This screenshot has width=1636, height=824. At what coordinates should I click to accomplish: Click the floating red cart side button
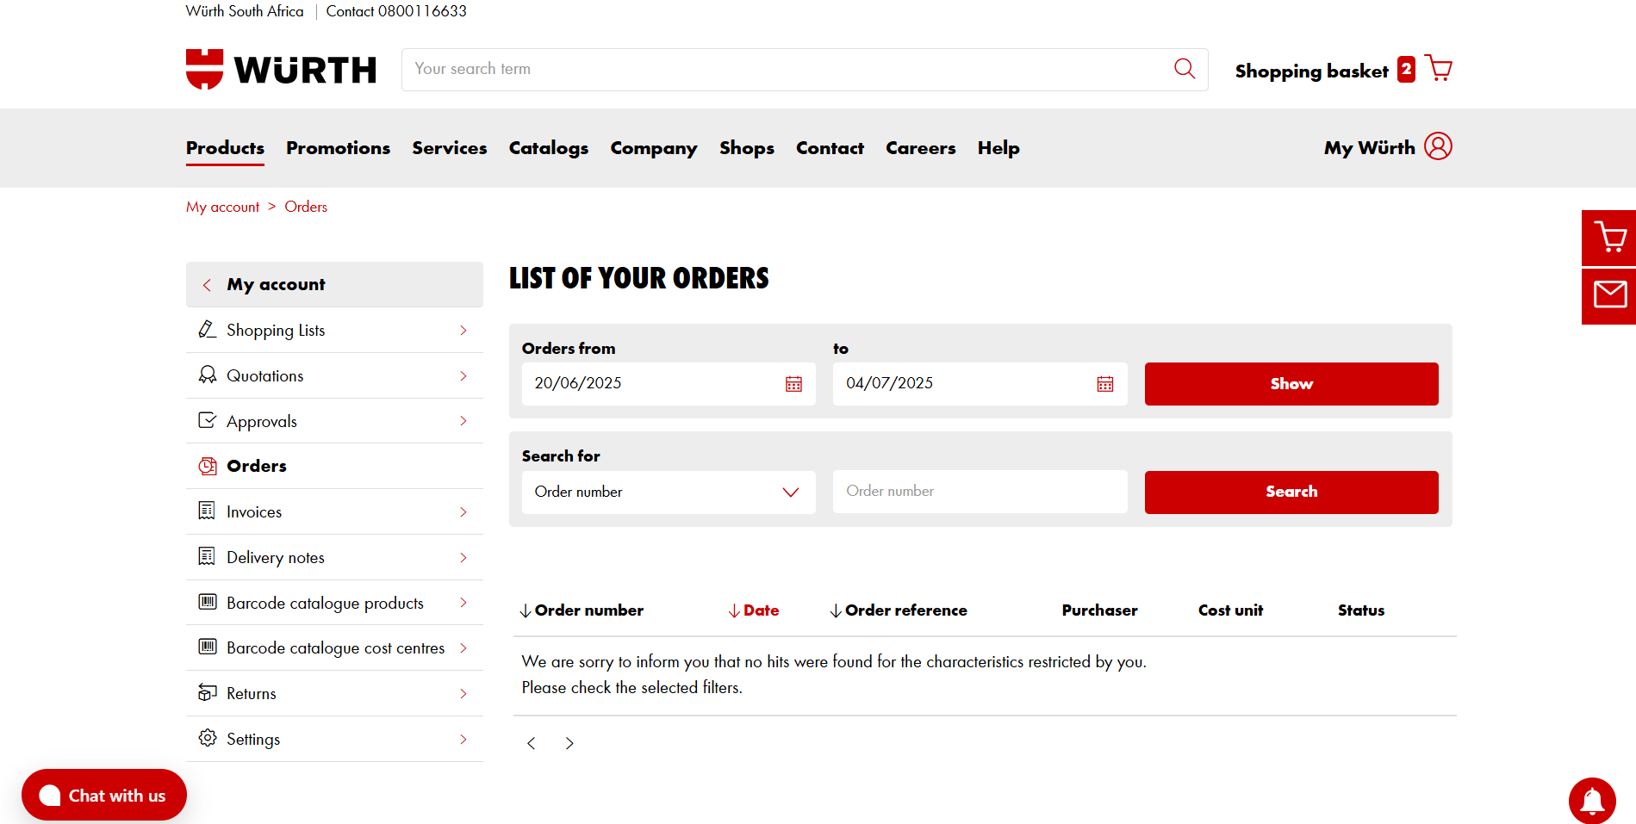[1608, 238]
